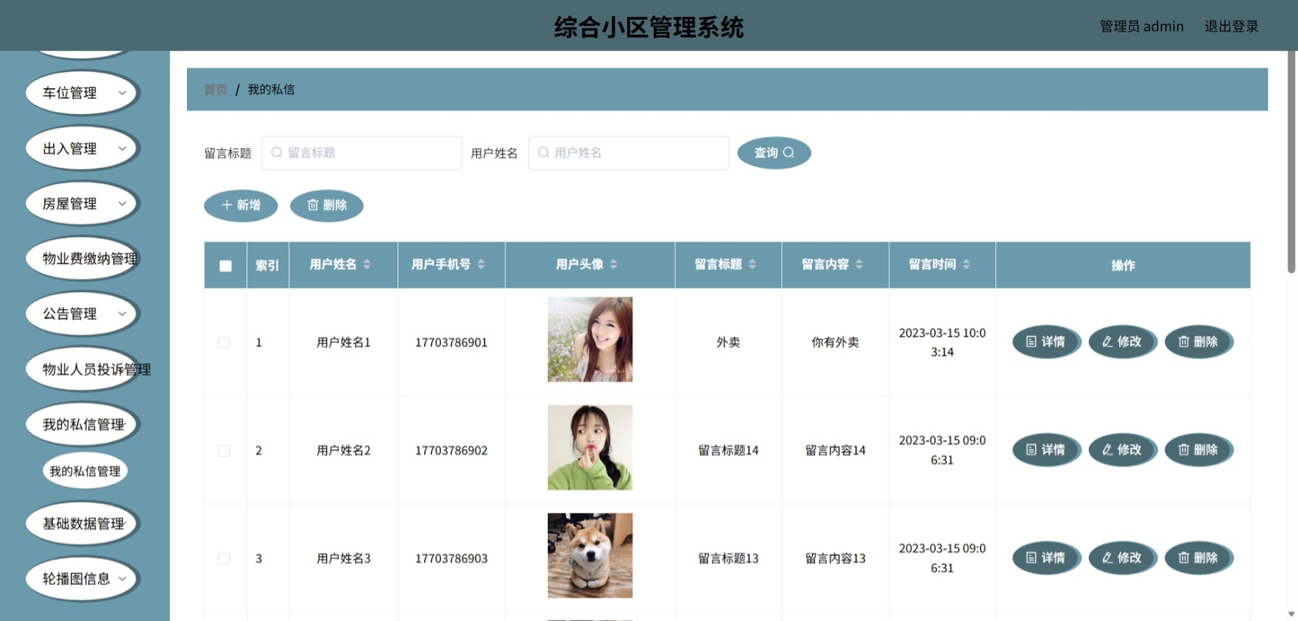1298x621 pixels.
Task: Click 删除 for 用户姓名3 row
Action: click(1199, 558)
